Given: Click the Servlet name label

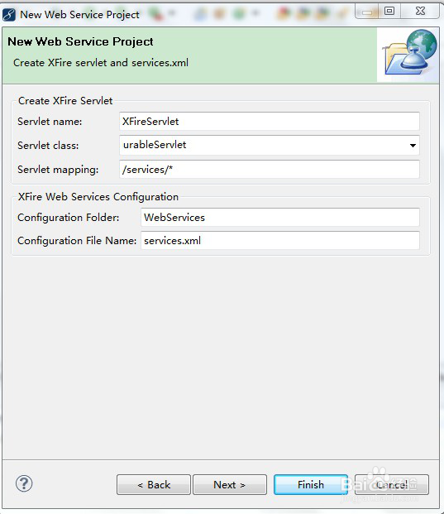Looking at the screenshot, I should [x=50, y=122].
